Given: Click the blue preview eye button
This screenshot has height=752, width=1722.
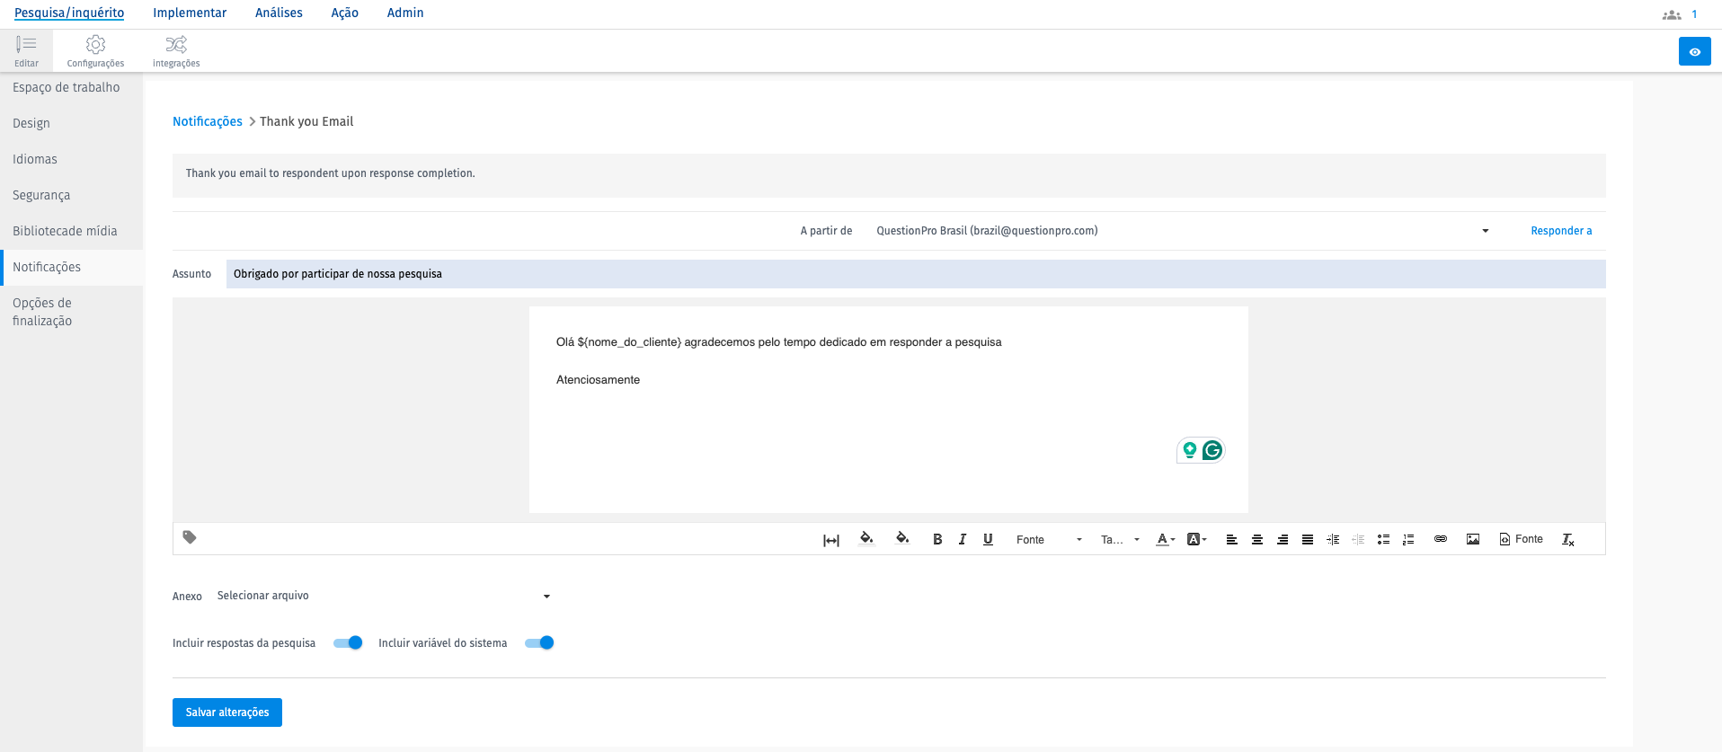Looking at the screenshot, I should pos(1694,52).
